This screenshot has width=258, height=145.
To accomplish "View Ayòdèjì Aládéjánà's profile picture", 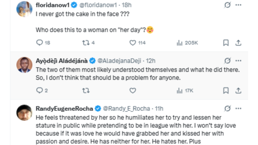I will (x=24, y=65).
